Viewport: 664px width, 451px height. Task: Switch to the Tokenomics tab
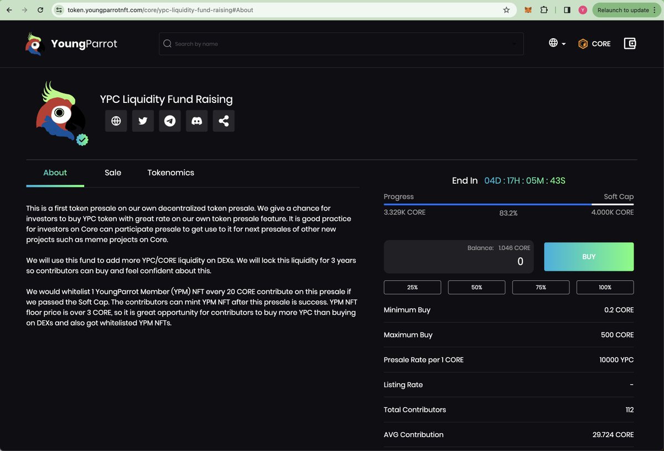171,173
